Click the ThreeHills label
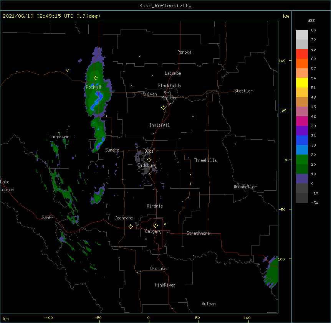The width and height of the screenshot is (331, 323). 205,160
